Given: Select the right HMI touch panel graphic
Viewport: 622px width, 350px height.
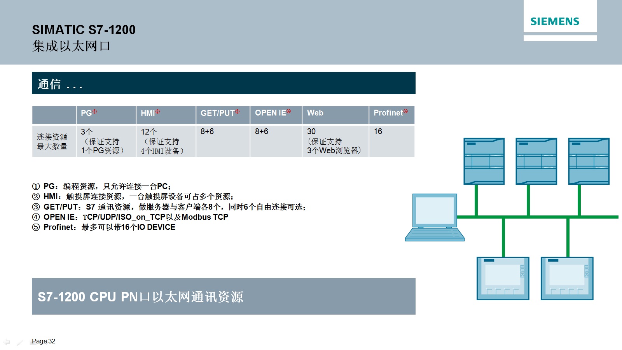Looking at the screenshot, I should click(567, 278).
